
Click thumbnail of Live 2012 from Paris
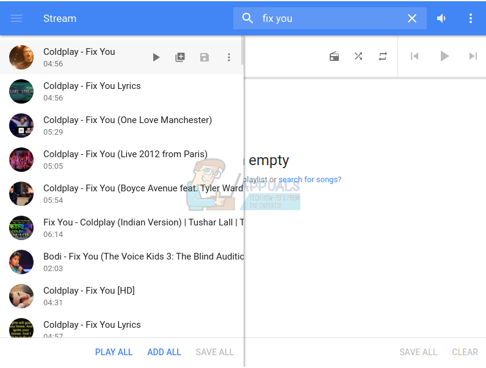21,160
